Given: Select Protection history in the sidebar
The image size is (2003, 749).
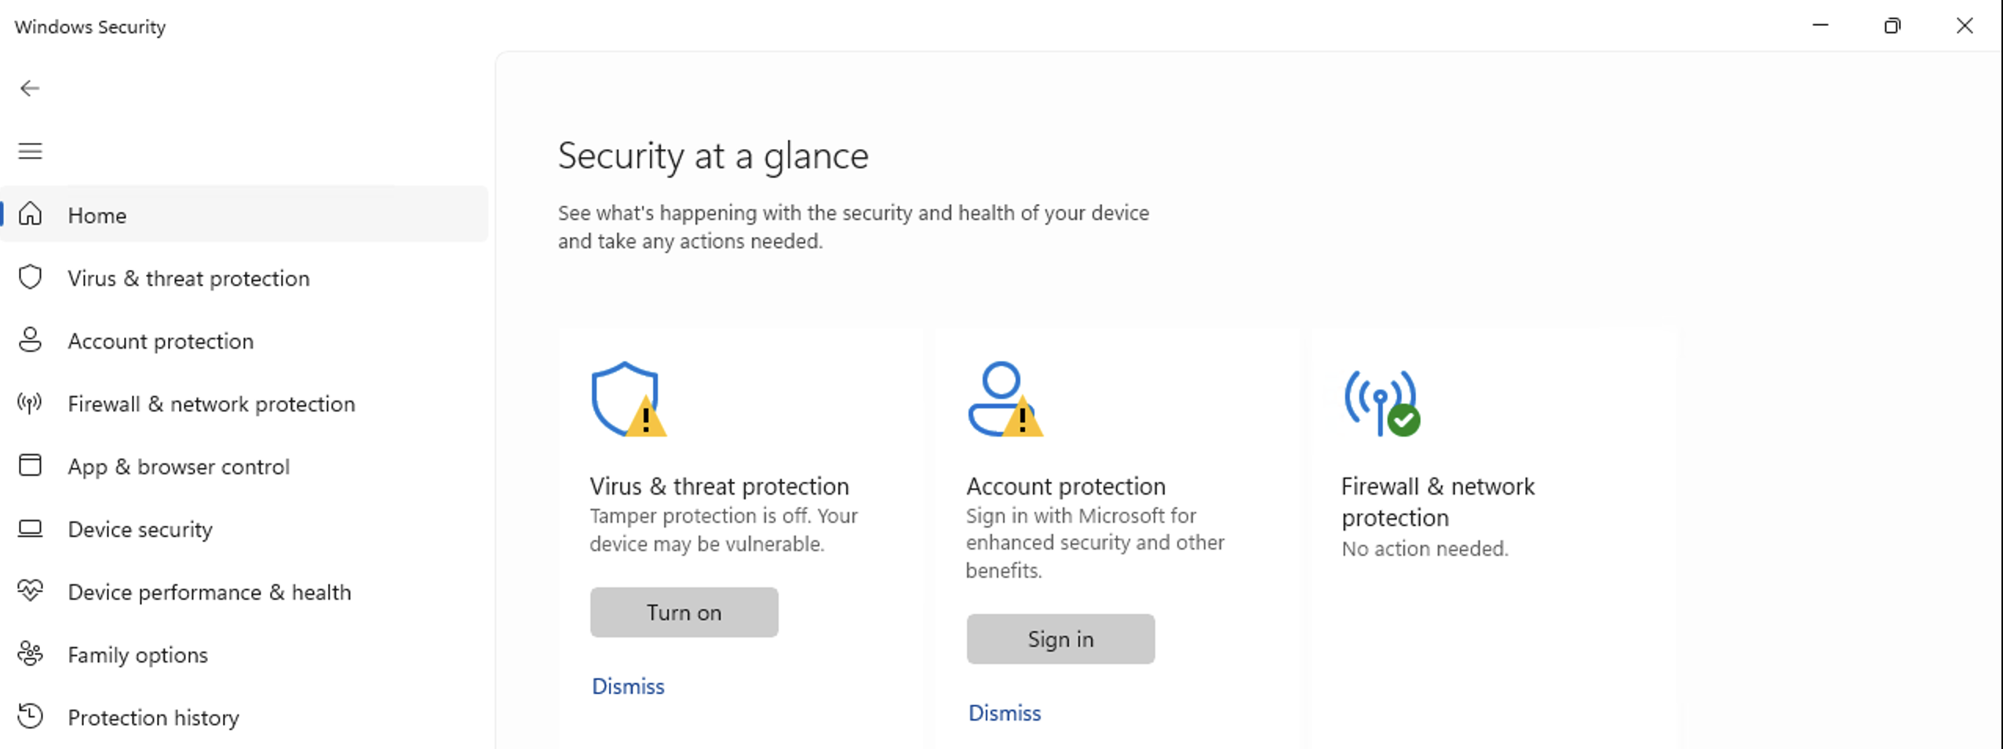Looking at the screenshot, I should tap(153, 718).
